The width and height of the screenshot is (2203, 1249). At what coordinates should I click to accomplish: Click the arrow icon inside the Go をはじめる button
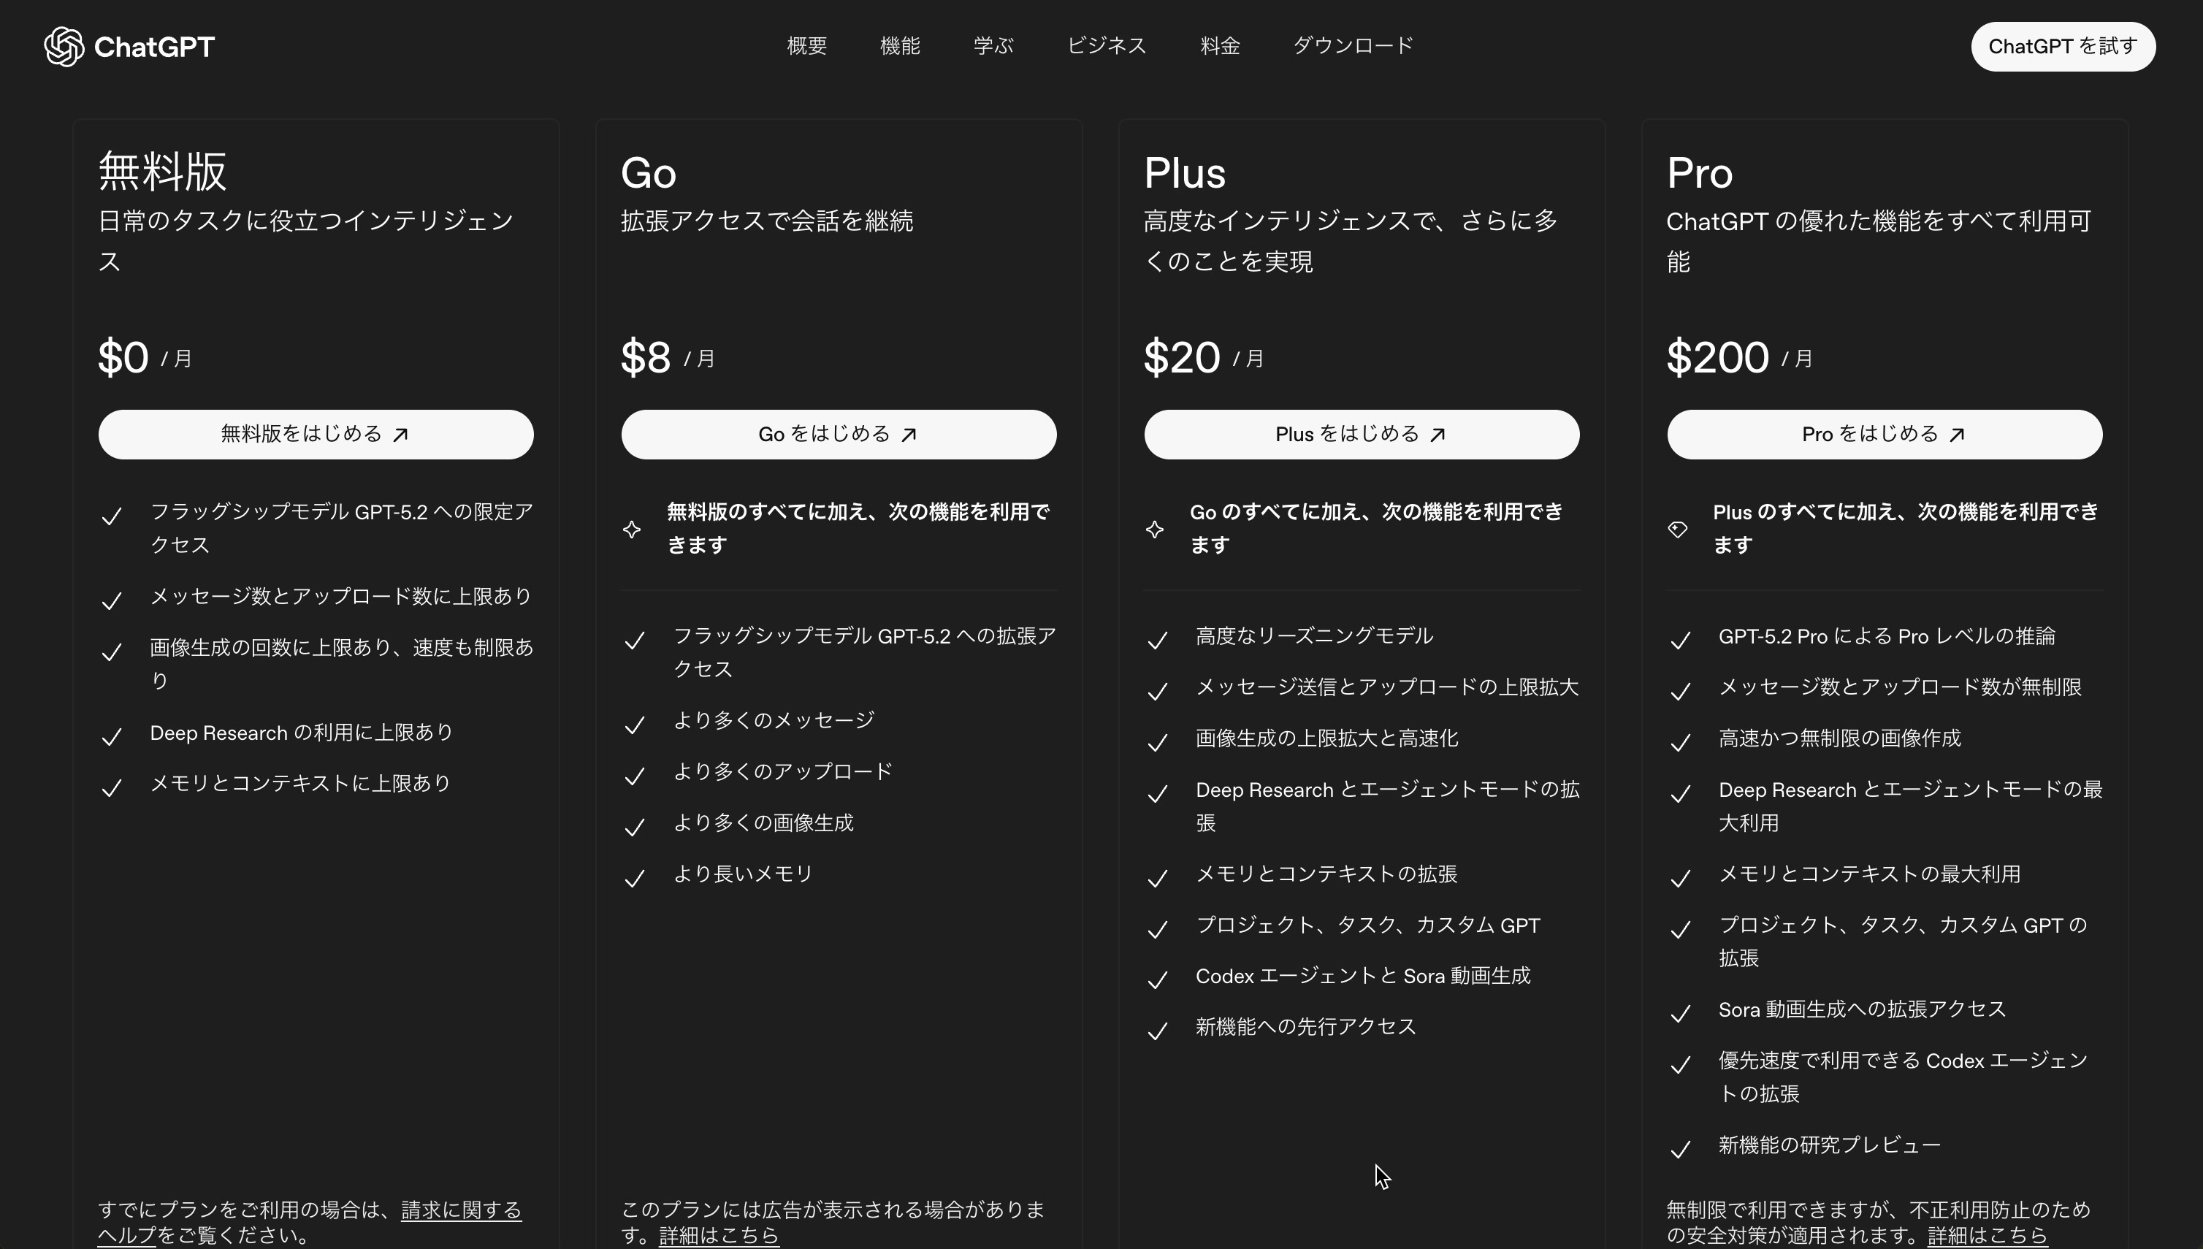[x=911, y=434]
